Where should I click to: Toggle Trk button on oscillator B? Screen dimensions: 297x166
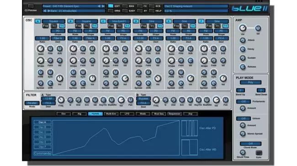95,26
